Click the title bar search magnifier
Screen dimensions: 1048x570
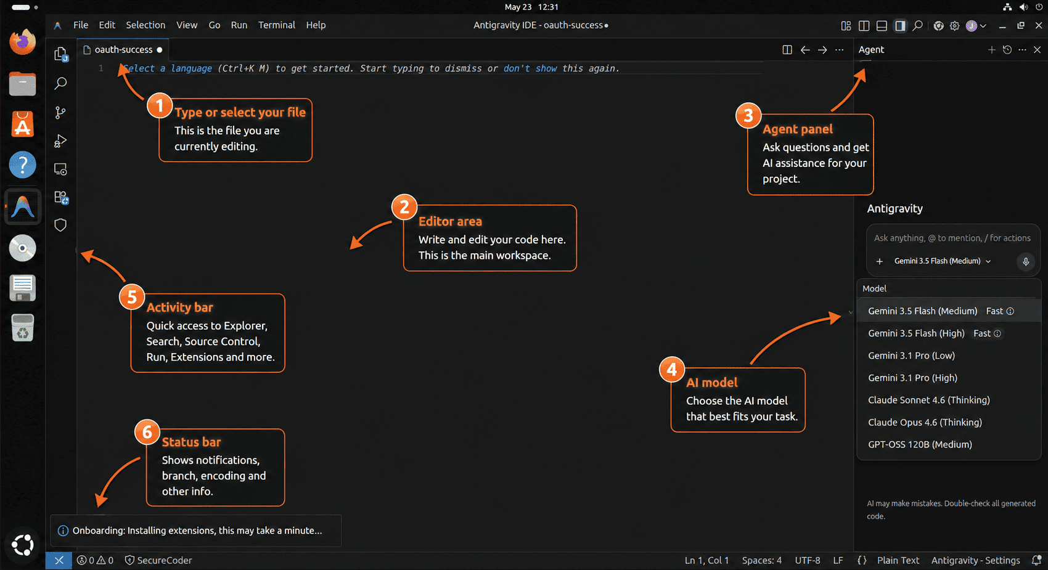[918, 25]
